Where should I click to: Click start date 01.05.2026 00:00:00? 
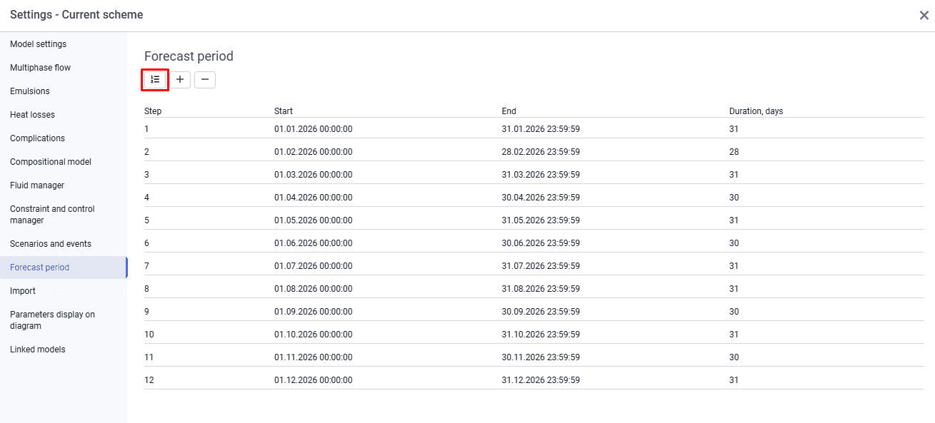(x=313, y=220)
